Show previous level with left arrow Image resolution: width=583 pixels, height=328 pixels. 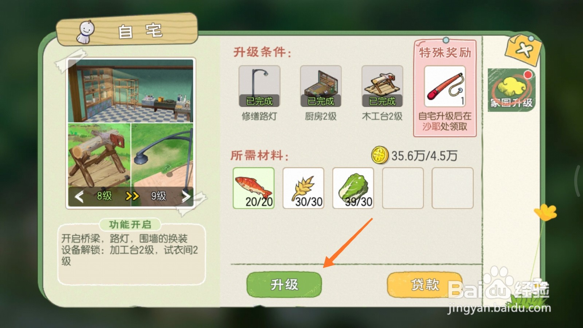click(79, 197)
